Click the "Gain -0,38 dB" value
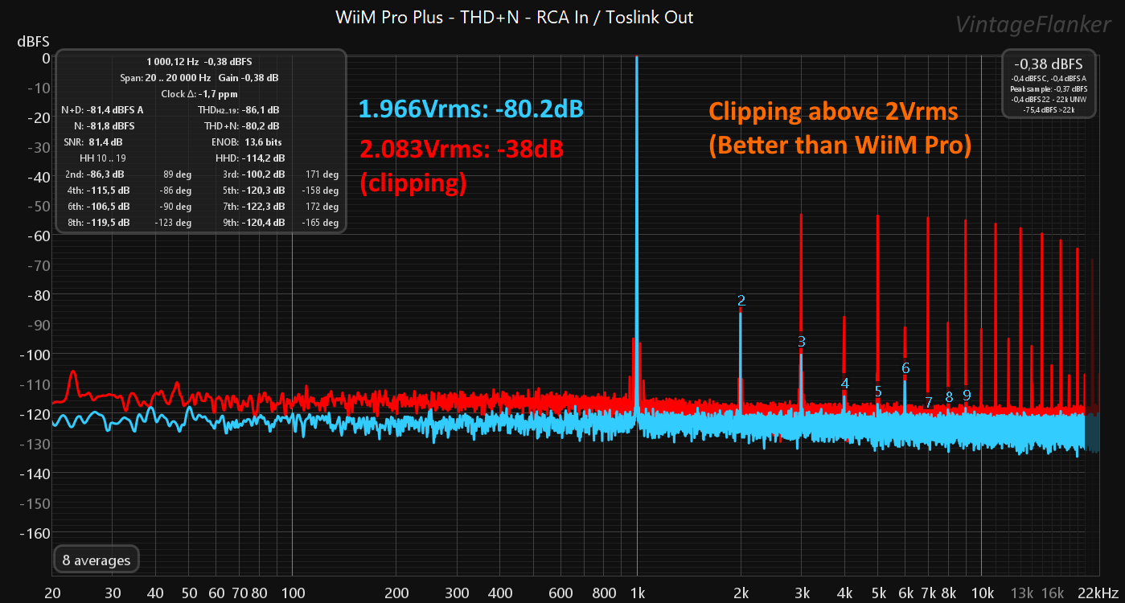Image resolution: width=1125 pixels, height=603 pixels. [x=248, y=77]
